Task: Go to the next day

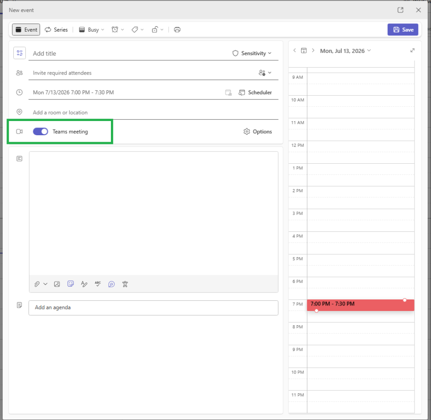Action: [313, 50]
